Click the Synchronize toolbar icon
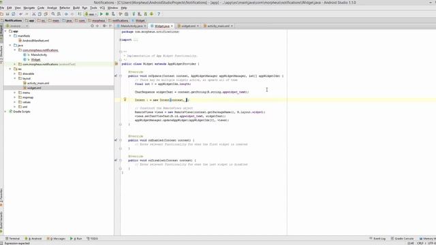 click(x=14, y=14)
